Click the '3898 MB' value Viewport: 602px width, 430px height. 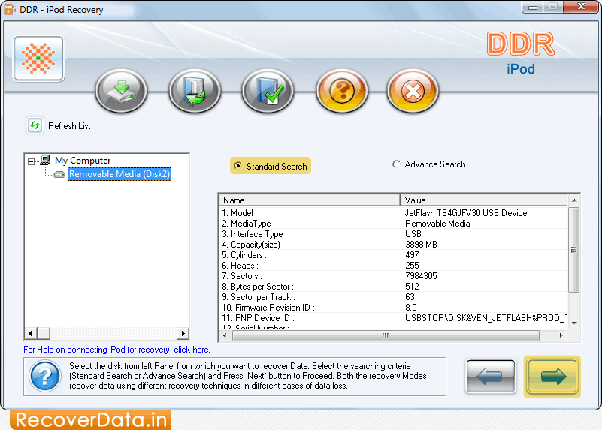421,245
